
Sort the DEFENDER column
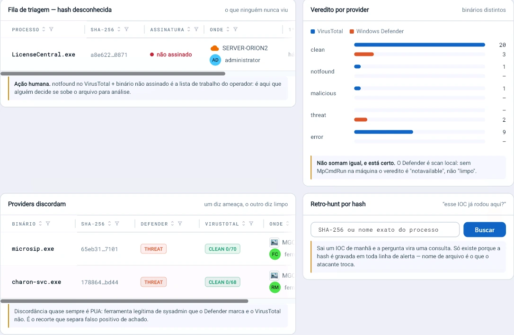click(x=172, y=224)
